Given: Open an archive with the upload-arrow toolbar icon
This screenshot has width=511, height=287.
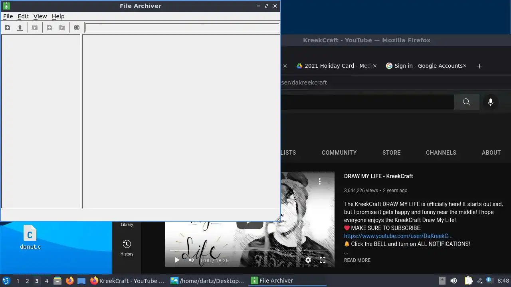Looking at the screenshot, I should coord(20,28).
